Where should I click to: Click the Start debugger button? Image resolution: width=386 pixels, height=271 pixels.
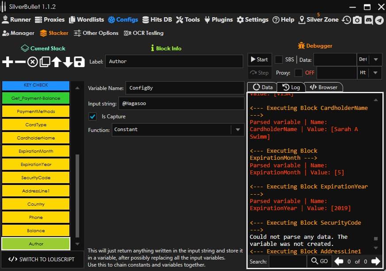click(x=259, y=60)
